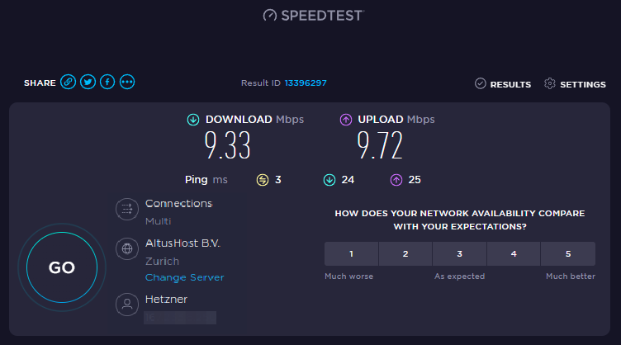Rate network availability as 5
Image resolution: width=621 pixels, height=345 pixels.
(x=568, y=253)
